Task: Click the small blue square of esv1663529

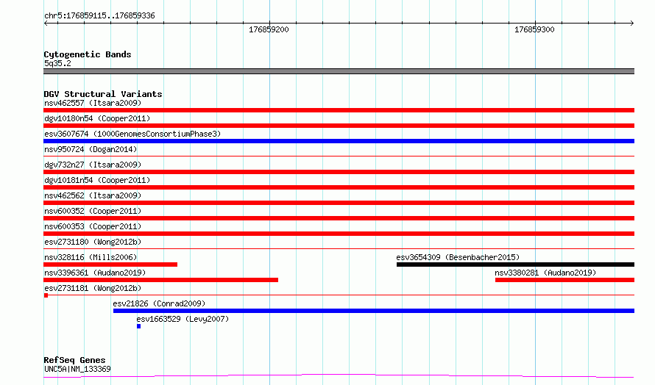Action: tap(138, 326)
